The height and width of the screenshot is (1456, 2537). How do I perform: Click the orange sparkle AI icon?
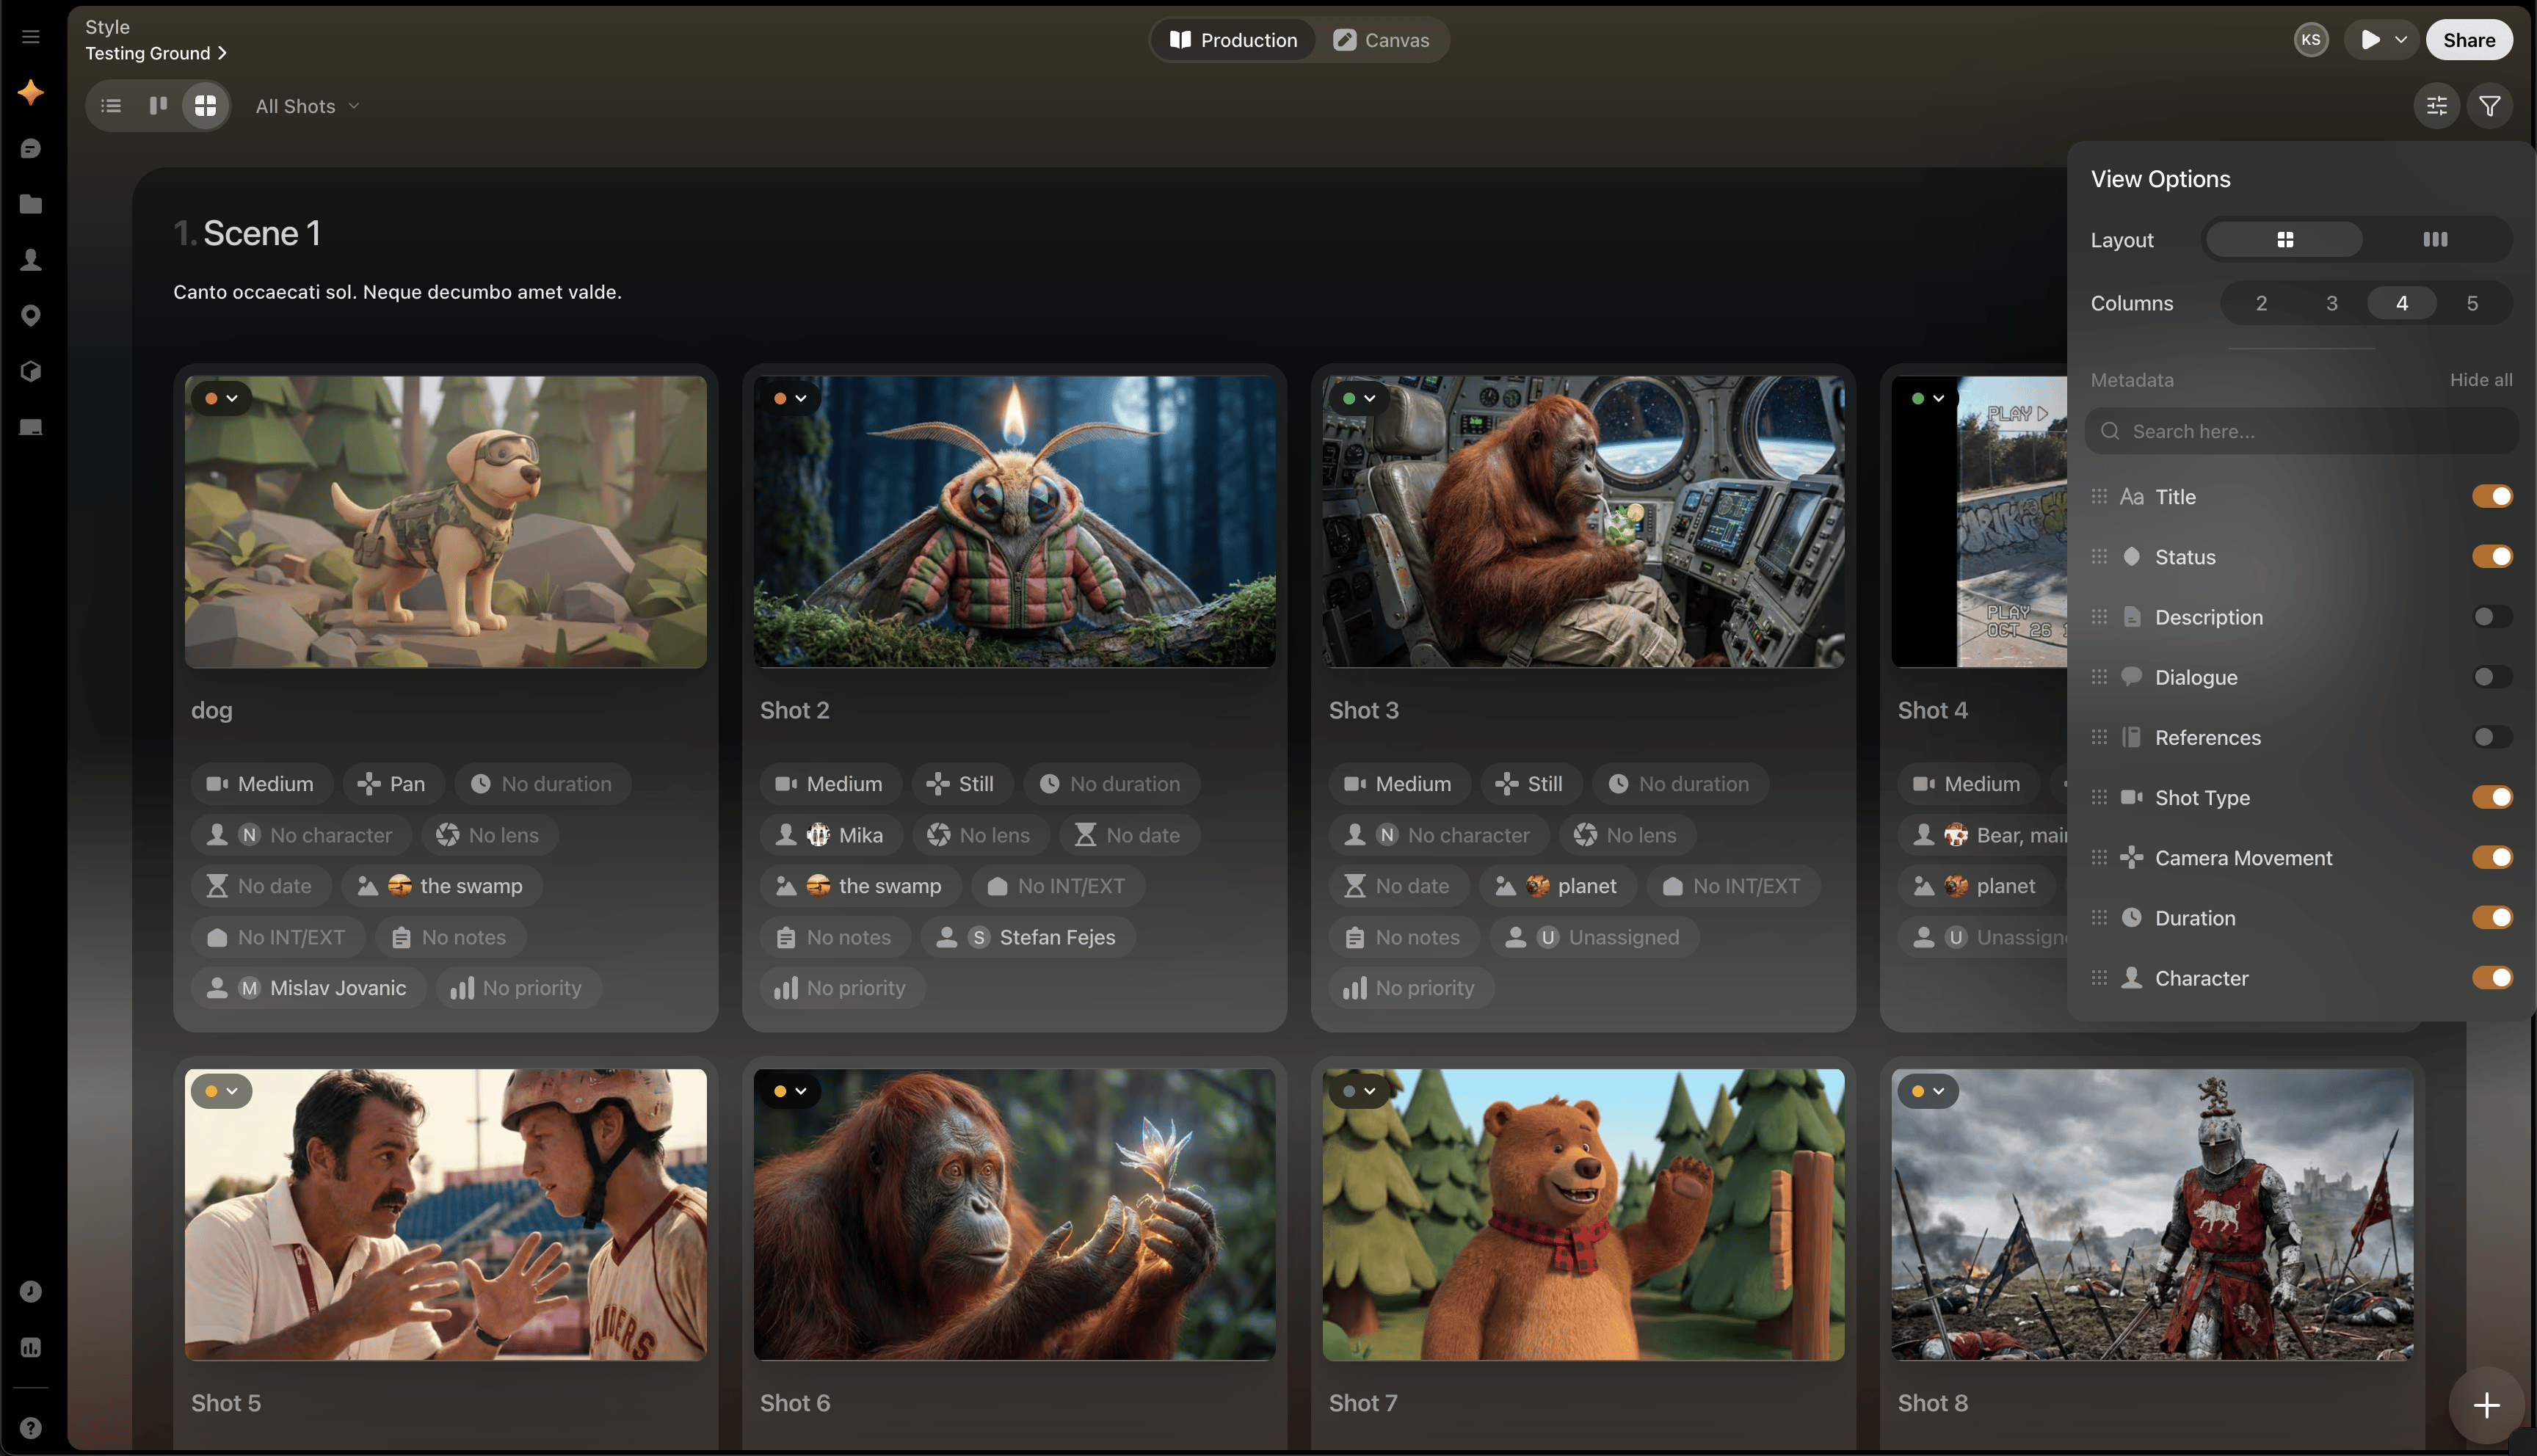point(31,93)
